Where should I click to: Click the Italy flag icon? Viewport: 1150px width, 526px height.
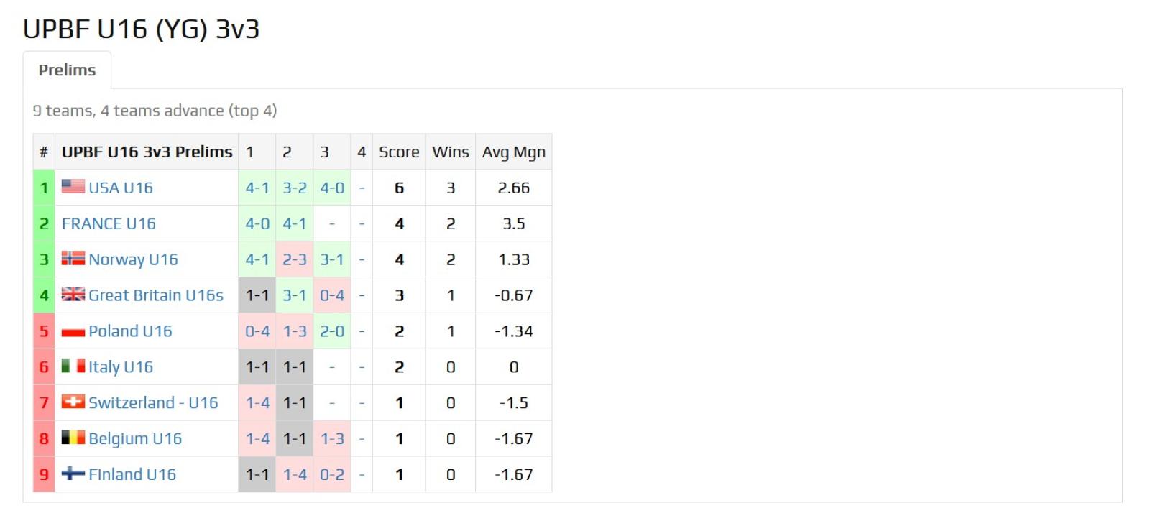point(73,366)
